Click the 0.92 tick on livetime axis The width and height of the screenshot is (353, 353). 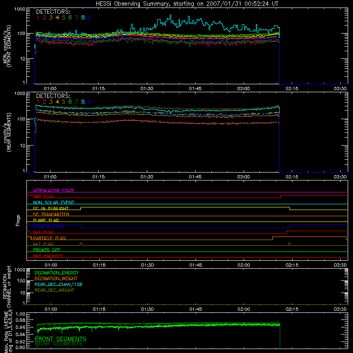[20, 342]
